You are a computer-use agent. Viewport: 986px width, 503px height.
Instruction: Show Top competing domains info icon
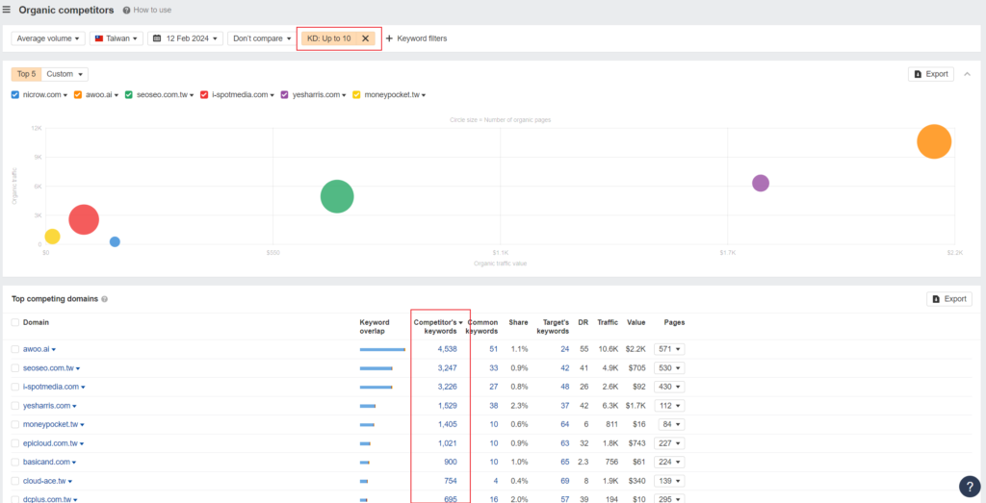tap(104, 299)
